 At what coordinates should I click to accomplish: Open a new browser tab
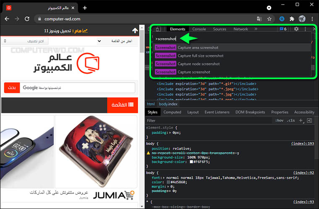click(85, 8)
